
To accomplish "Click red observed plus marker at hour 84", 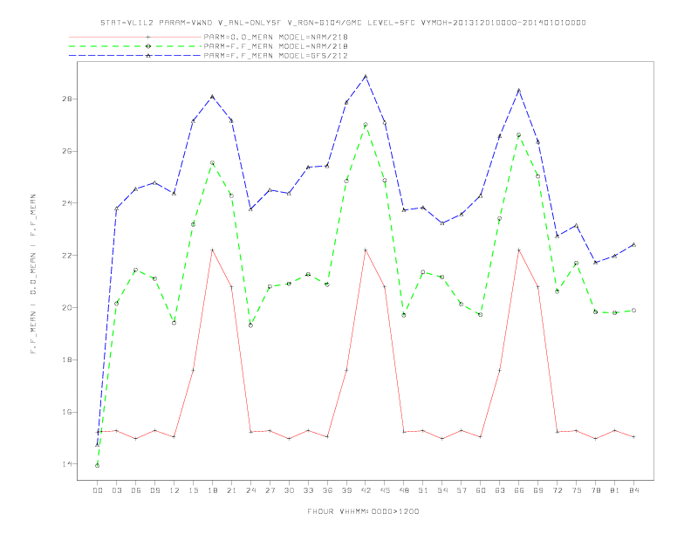I will pos(633,436).
